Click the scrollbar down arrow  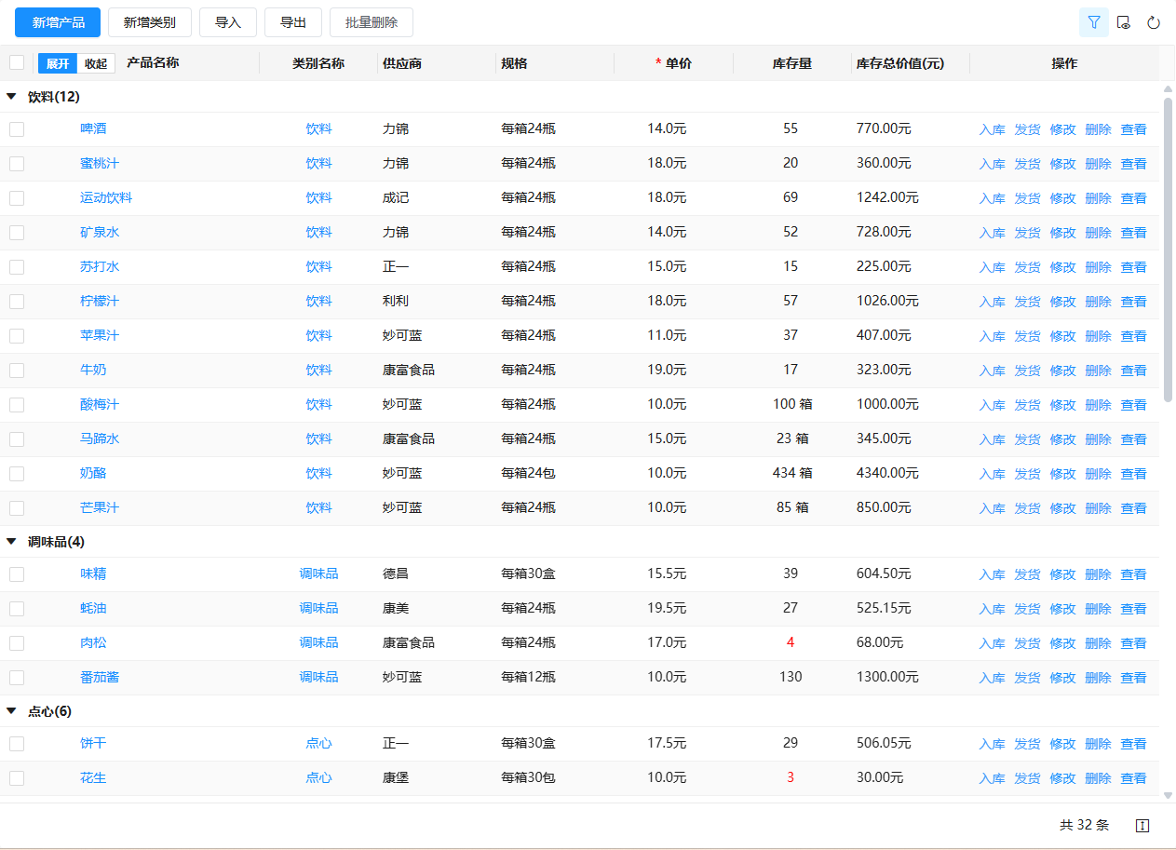[1169, 795]
